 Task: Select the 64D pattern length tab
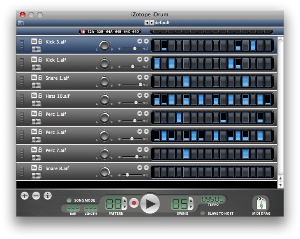tap(136, 32)
